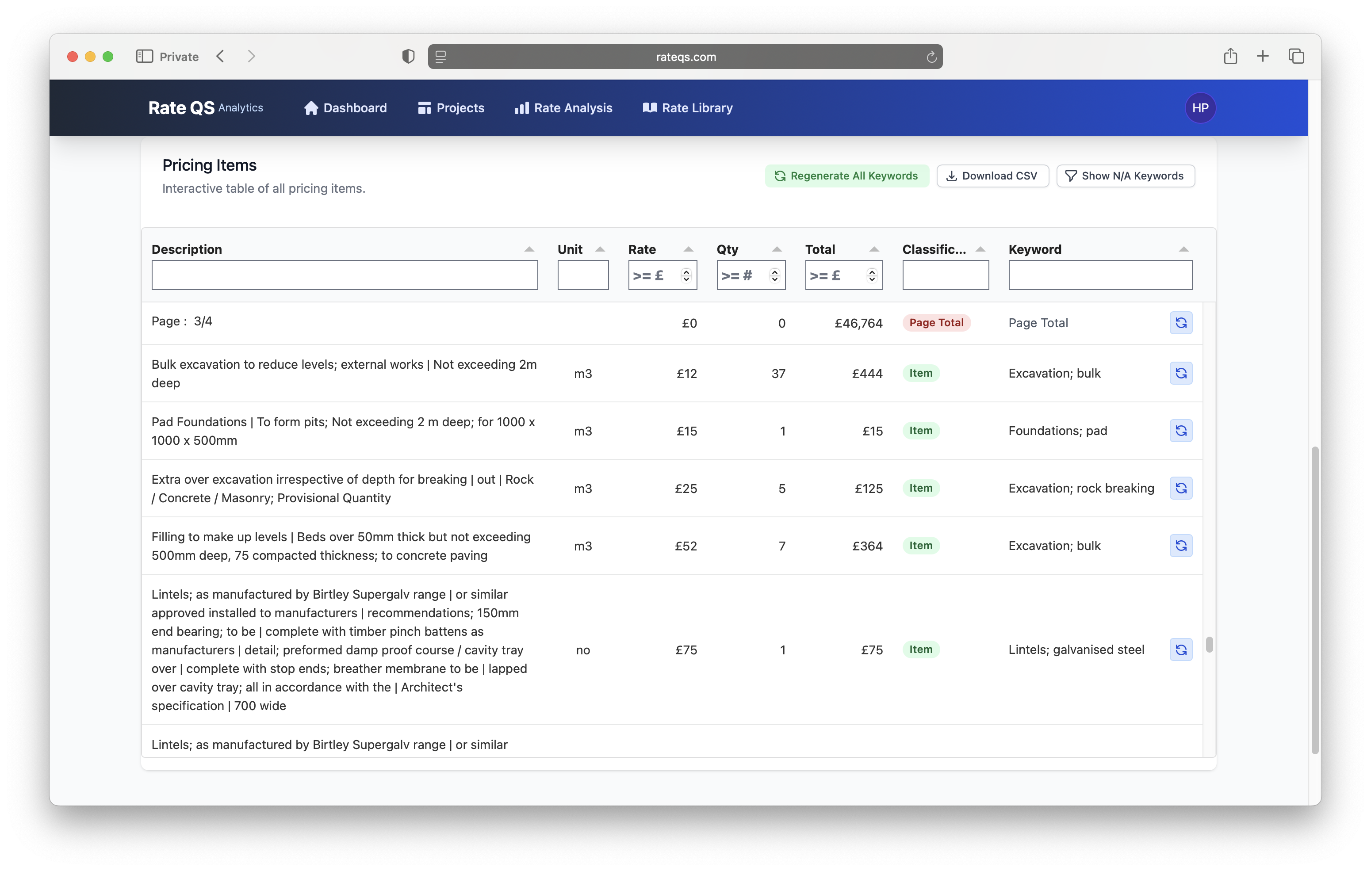Click the Rate QS Analytics logo
Viewport: 1371px width, 871px height.
(x=206, y=108)
